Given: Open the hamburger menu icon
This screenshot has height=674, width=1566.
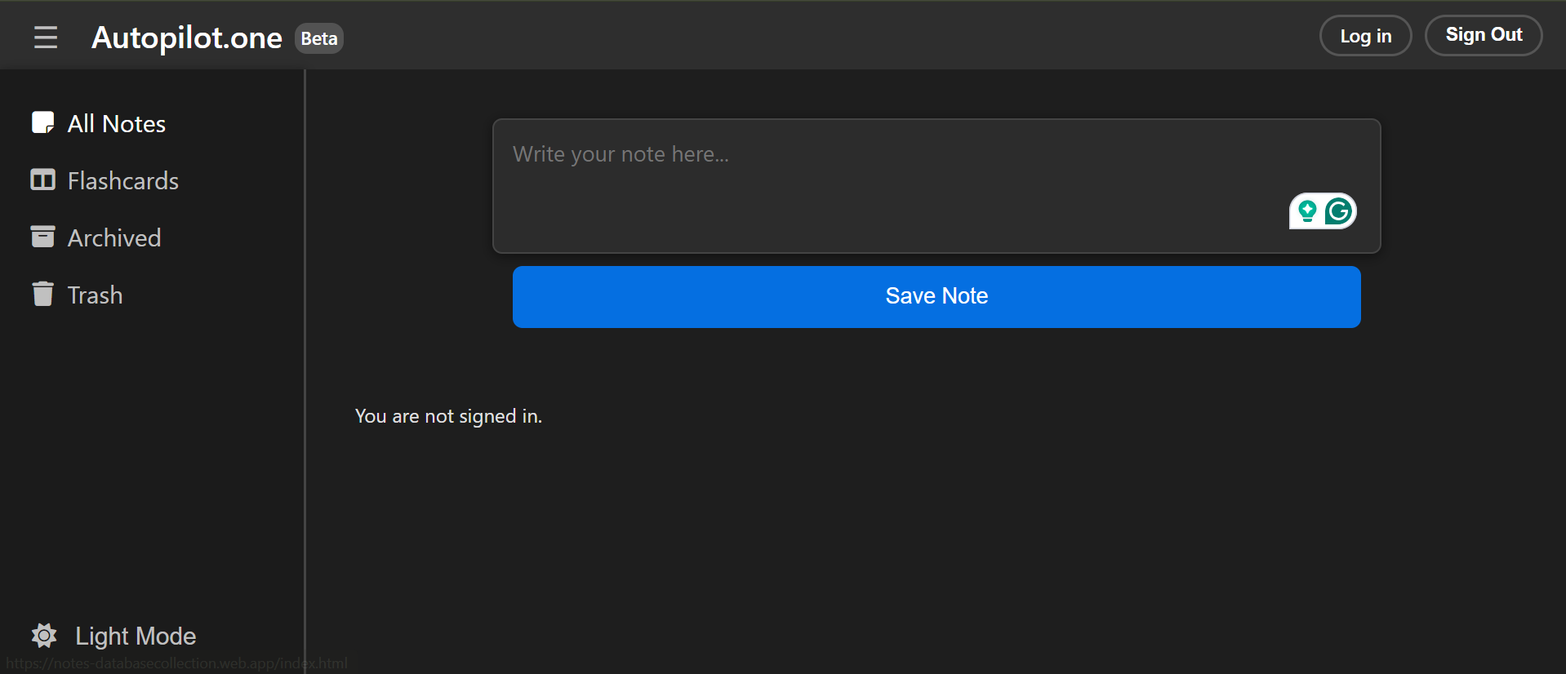Looking at the screenshot, I should (46, 38).
